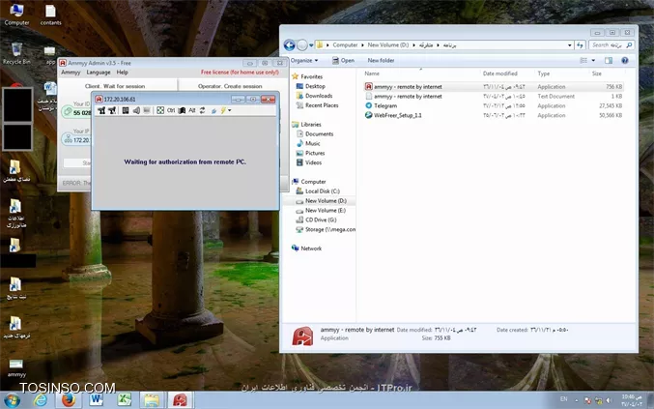Open the Ammyy menu in Ammyy Admin
The height and width of the screenshot is (409, 654).
(x=71, y=73)
